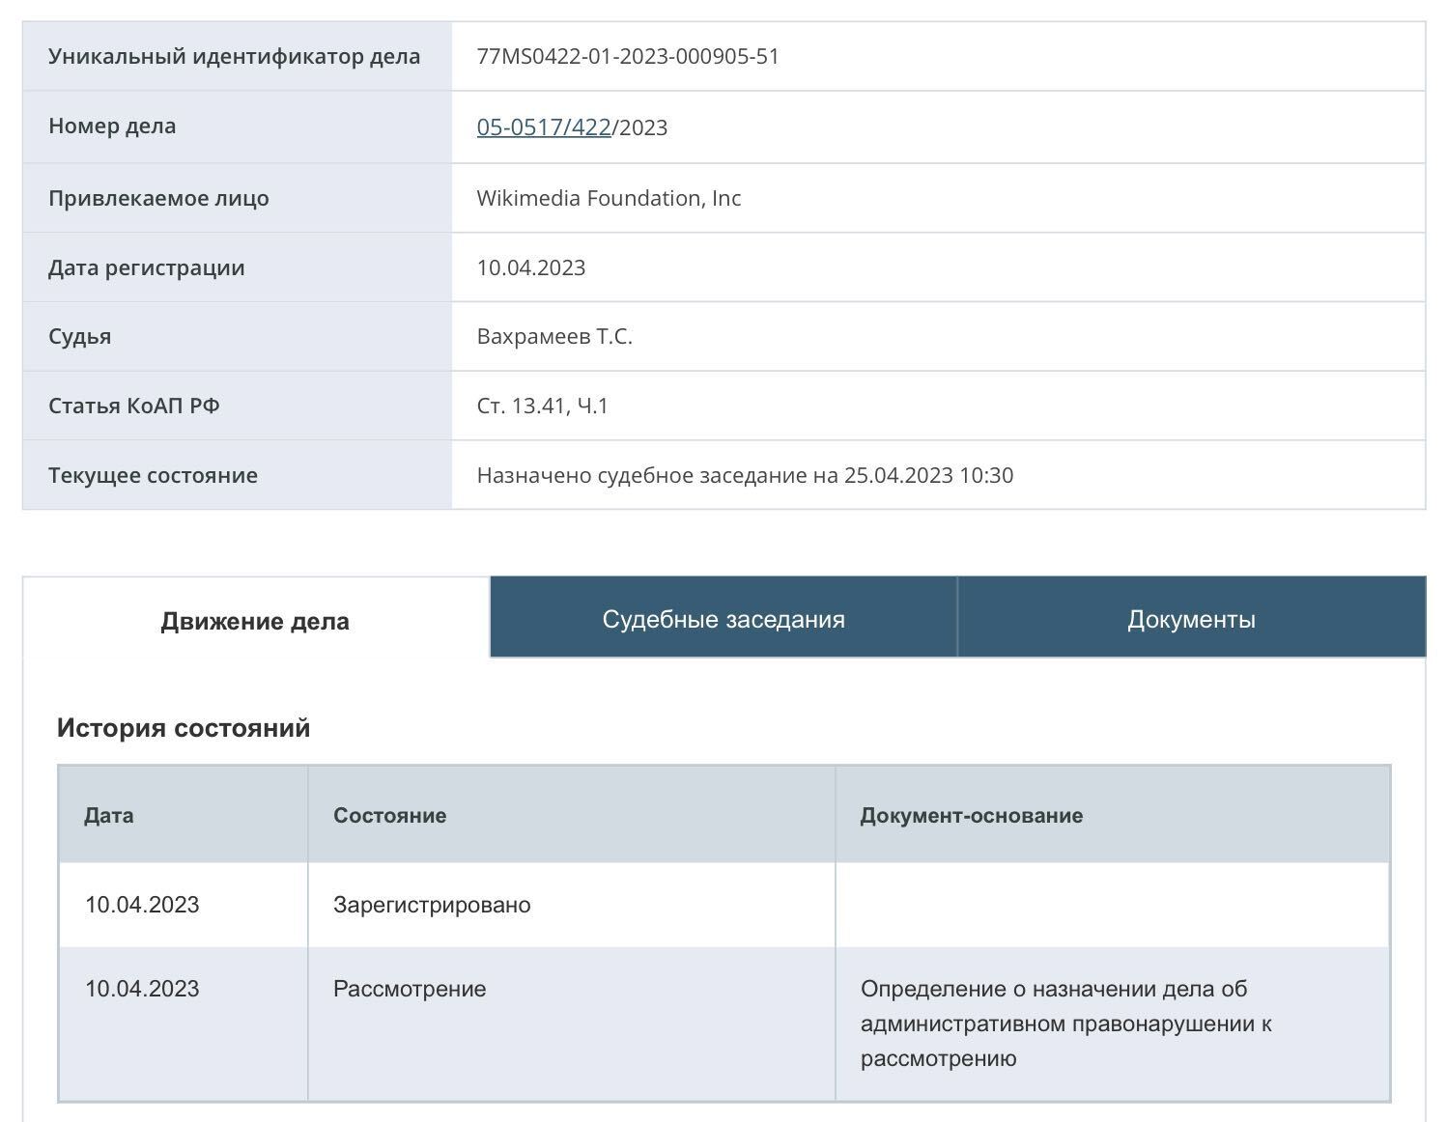Screen dimensions: 1447x1122
Task: Click the Состояние column header
Action: click(x=389, y=815)
